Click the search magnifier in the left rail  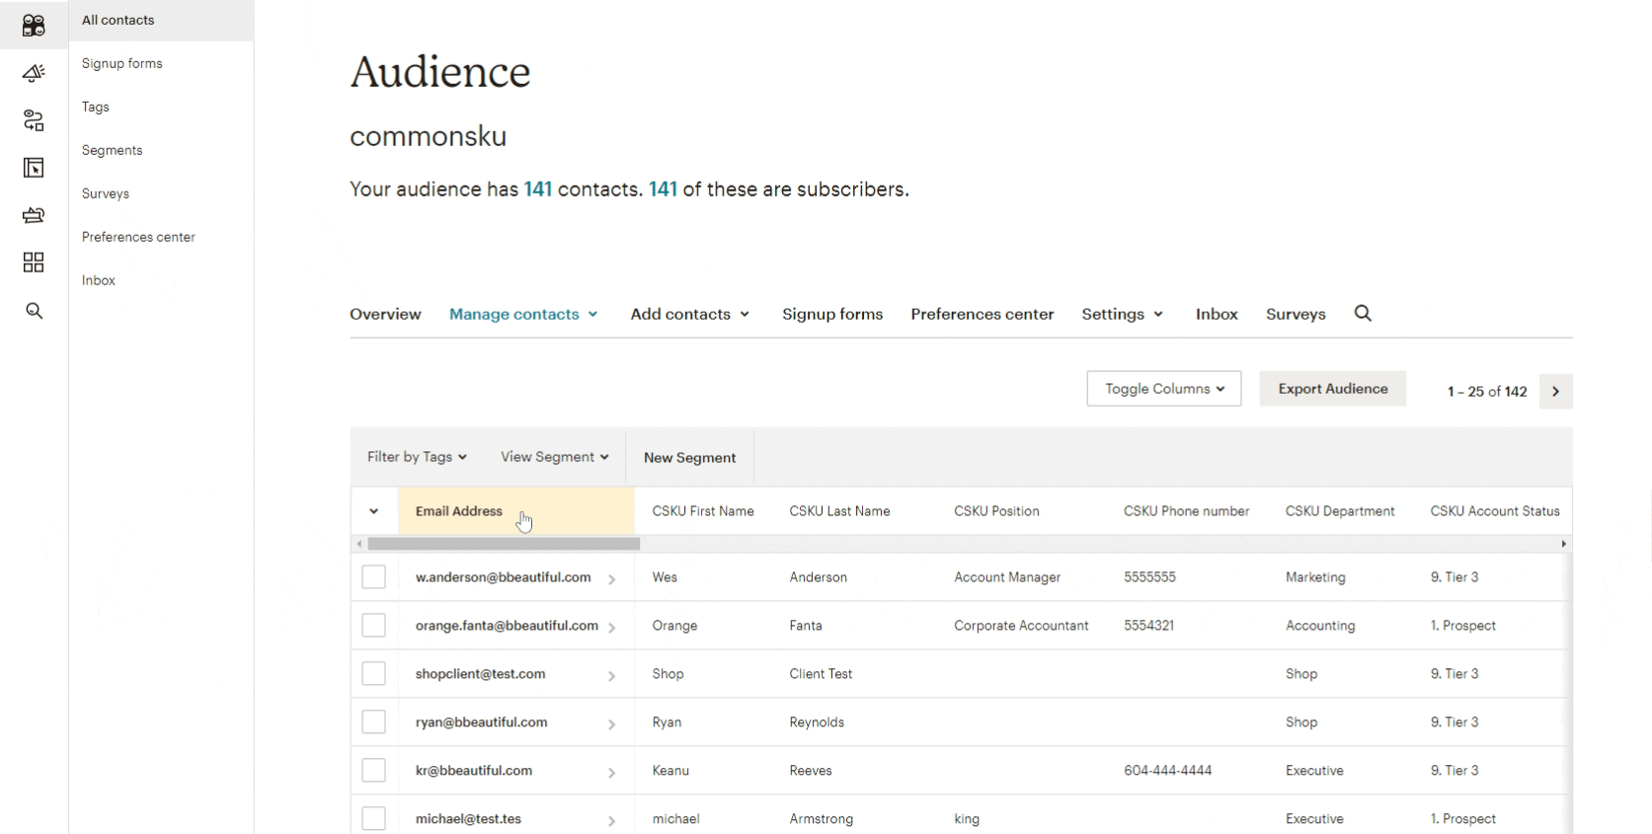coord(34,311)
